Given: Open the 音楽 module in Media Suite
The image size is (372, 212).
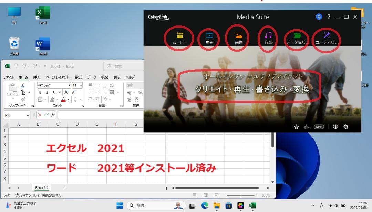Looking at the screenshot, I should (x=268, y=39).
